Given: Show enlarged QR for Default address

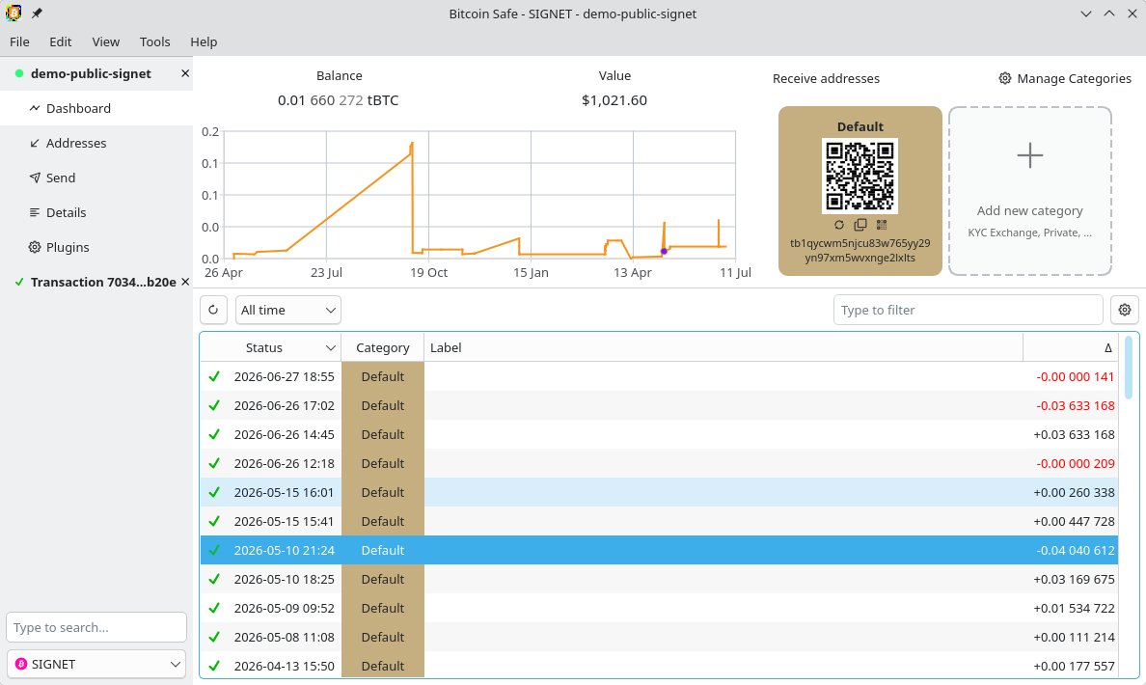Looking at the screenshot, I should click(882, 225).
